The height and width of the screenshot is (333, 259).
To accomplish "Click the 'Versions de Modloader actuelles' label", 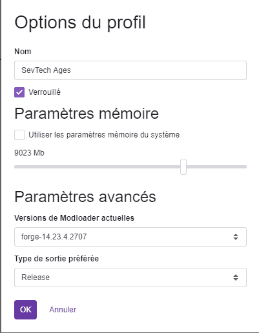I will (74, 218).
